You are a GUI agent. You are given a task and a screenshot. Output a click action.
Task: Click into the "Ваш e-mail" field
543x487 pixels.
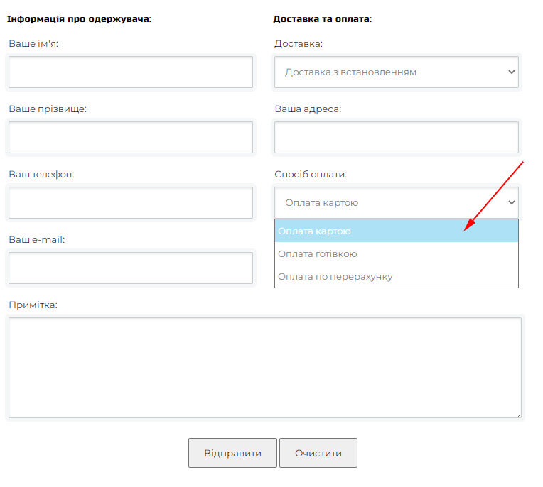131,268
